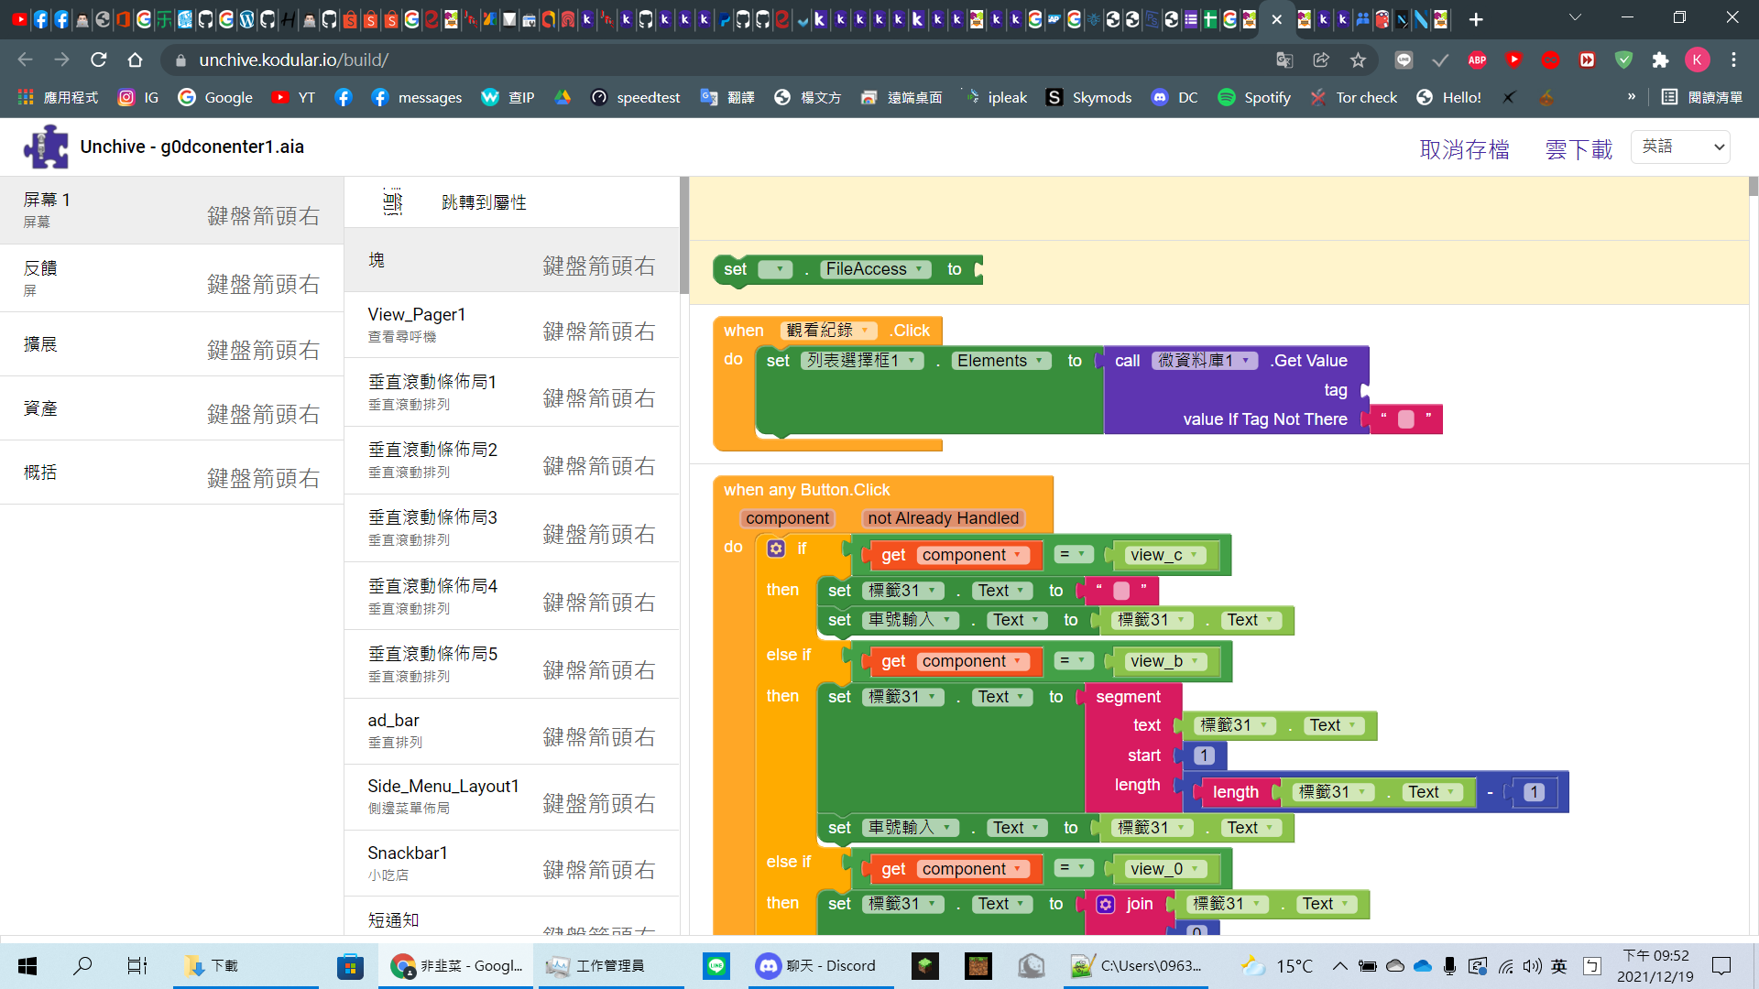Image resolution: width=1759 pixels, height=989 pixels.
Task: Open the share page icon in address bar
Action: tap(1321, 60)
